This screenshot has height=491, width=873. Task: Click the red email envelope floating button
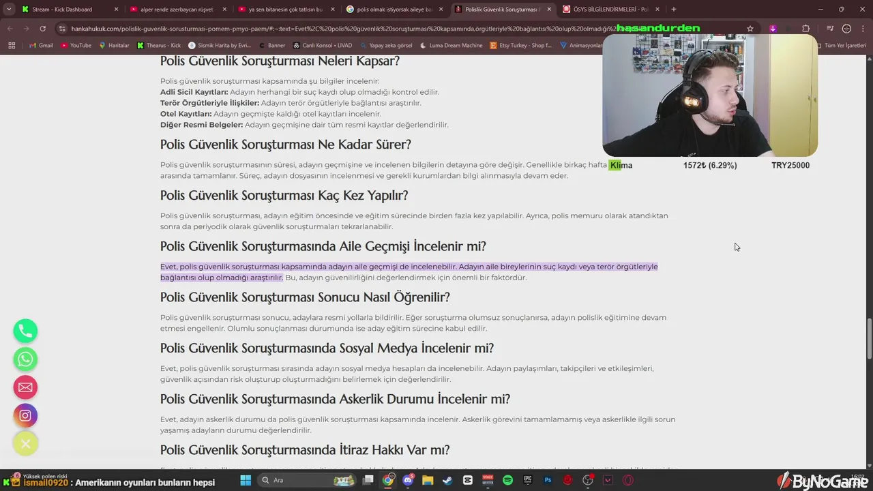(25, 387)
